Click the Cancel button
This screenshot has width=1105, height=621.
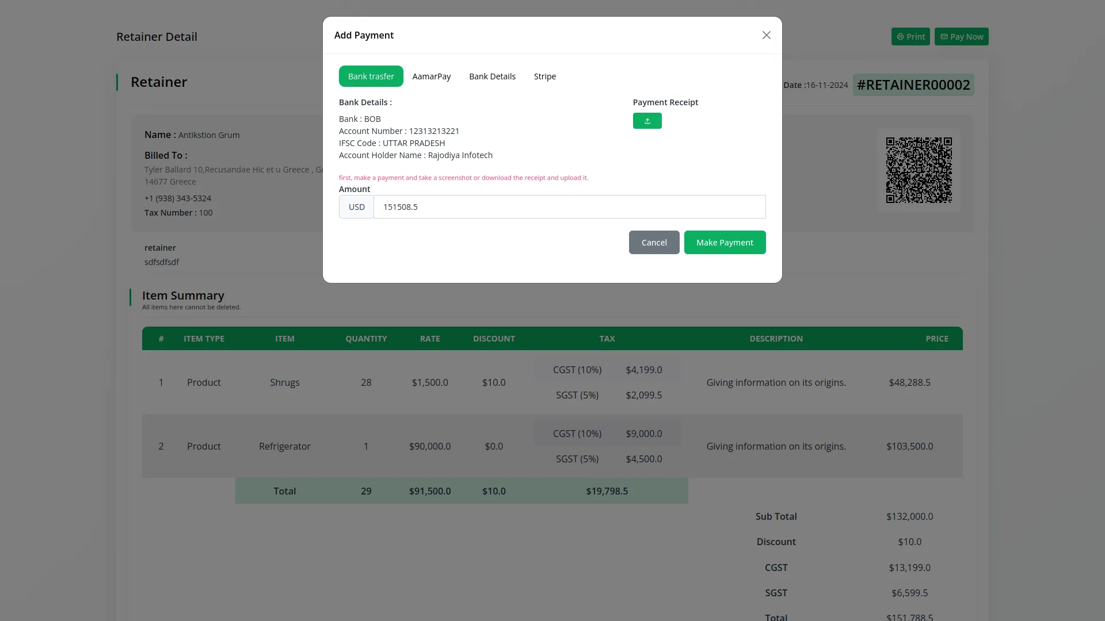[x=654, y=243]
